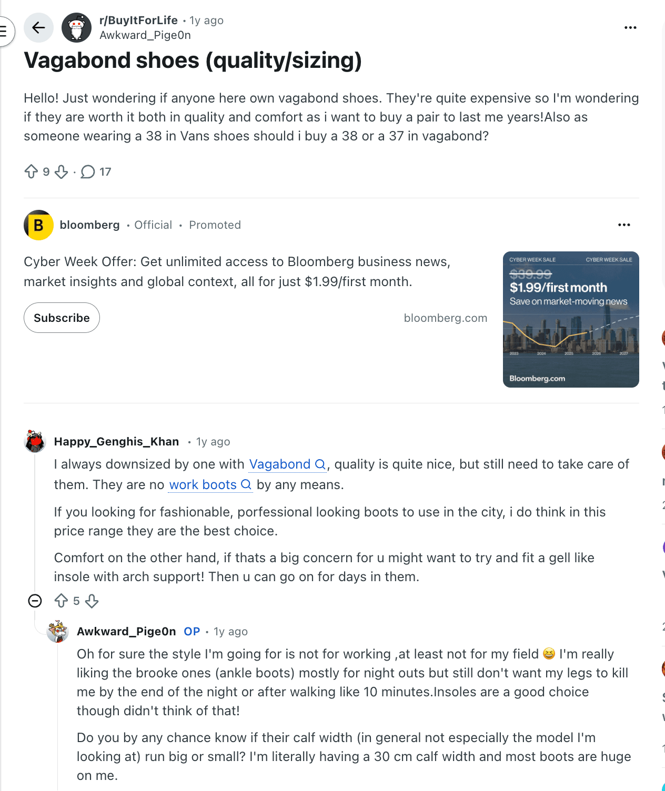Open comments via the speech bubble icon
The height and width of the screenshot is (791, 665).
tap(88, 171)
